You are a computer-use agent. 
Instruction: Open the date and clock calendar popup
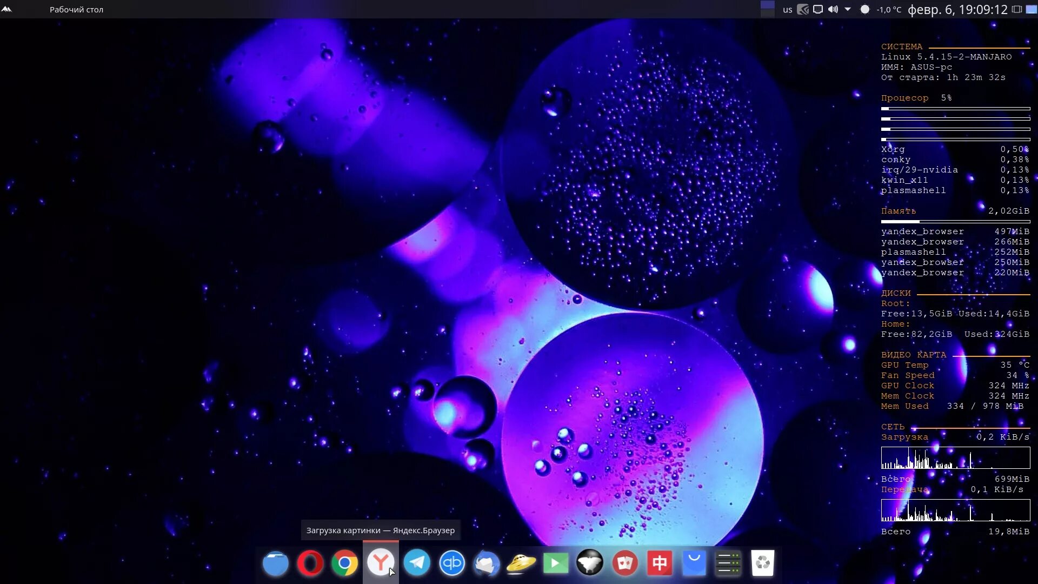tap(957, 10)
